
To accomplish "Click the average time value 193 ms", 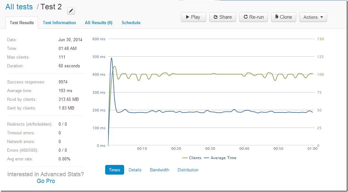I will pyautogui.click(x=65, y=91).
